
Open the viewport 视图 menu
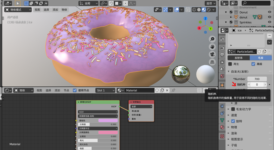[x=37, y=10]
